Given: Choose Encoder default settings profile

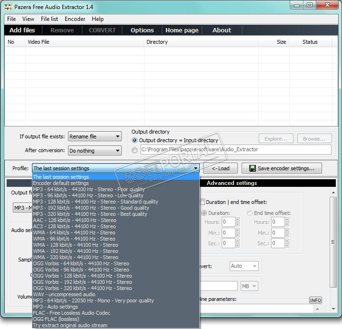Looking at the screenshot, I should tap(116, 183).
